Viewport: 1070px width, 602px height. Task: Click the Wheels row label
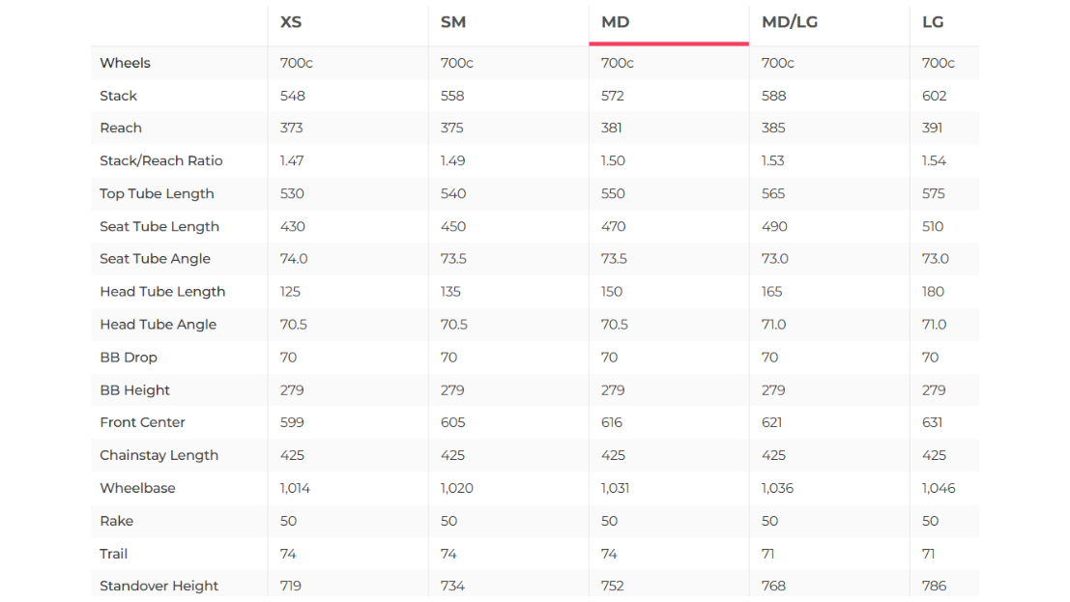126,63
